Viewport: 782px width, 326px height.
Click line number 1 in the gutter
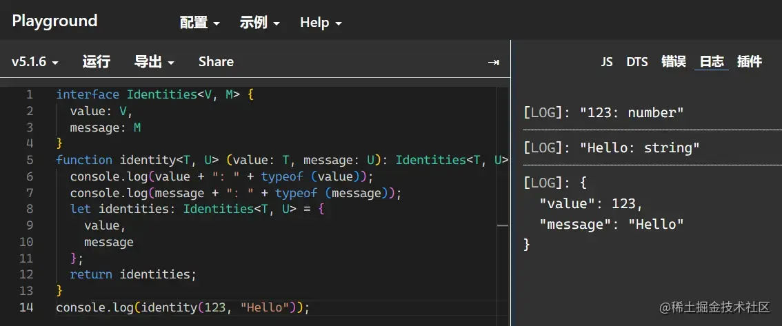pos(30,94)
